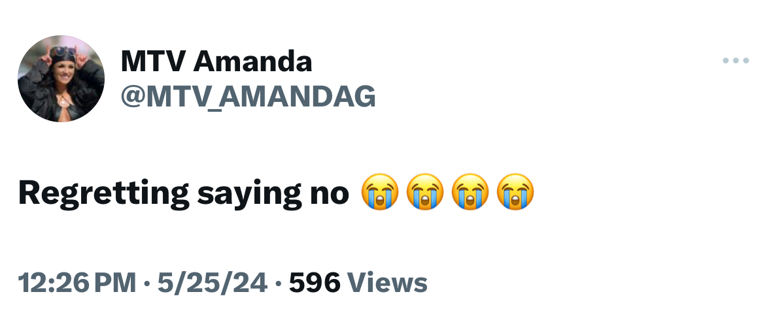Click the first crying face emoji
The width and height of the screenshot is (771, 309).
379,192
